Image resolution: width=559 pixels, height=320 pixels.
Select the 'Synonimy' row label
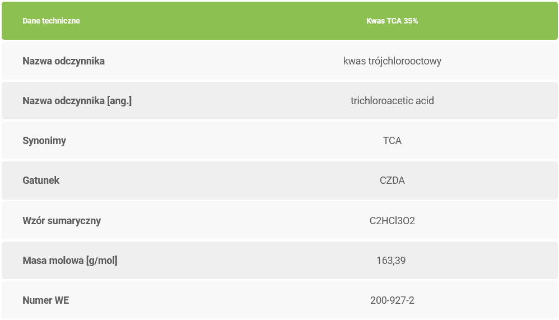tap(44, 141)
